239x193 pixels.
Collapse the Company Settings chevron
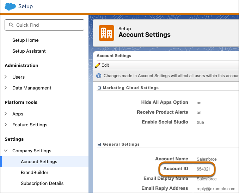(x=6, y=151)
